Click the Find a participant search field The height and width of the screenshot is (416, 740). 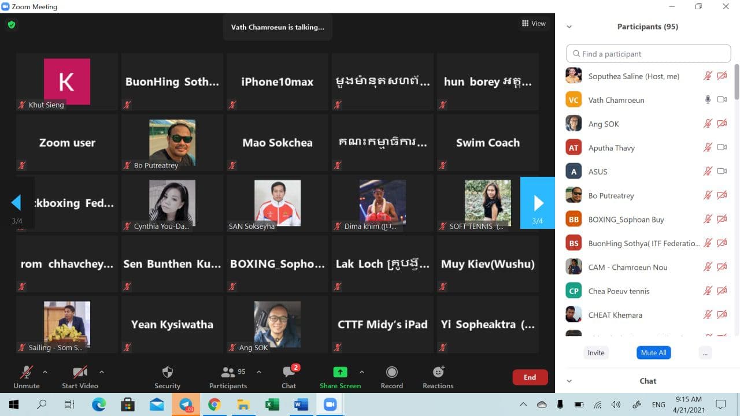click(649, 54)
